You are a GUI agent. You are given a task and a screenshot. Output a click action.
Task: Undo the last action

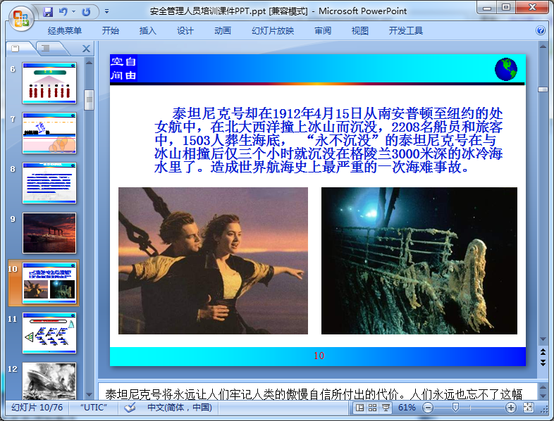63,12
